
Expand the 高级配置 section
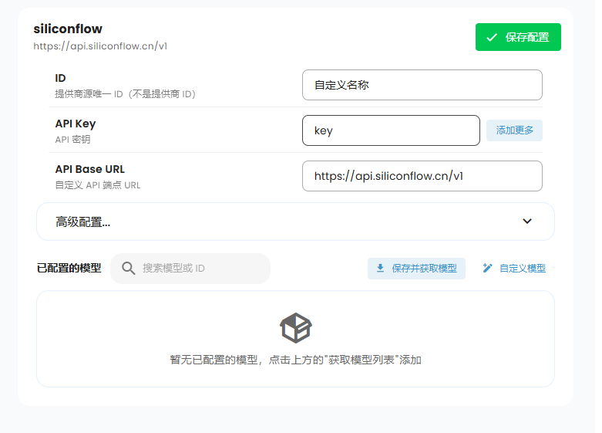pos(295,222)
